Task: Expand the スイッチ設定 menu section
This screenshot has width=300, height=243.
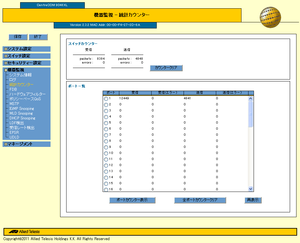Action: click(6, 56)
